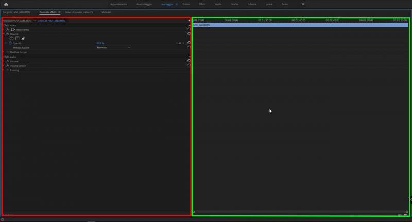
Task: Click the add keyframe button for Opacità
Action: point(180,43)
